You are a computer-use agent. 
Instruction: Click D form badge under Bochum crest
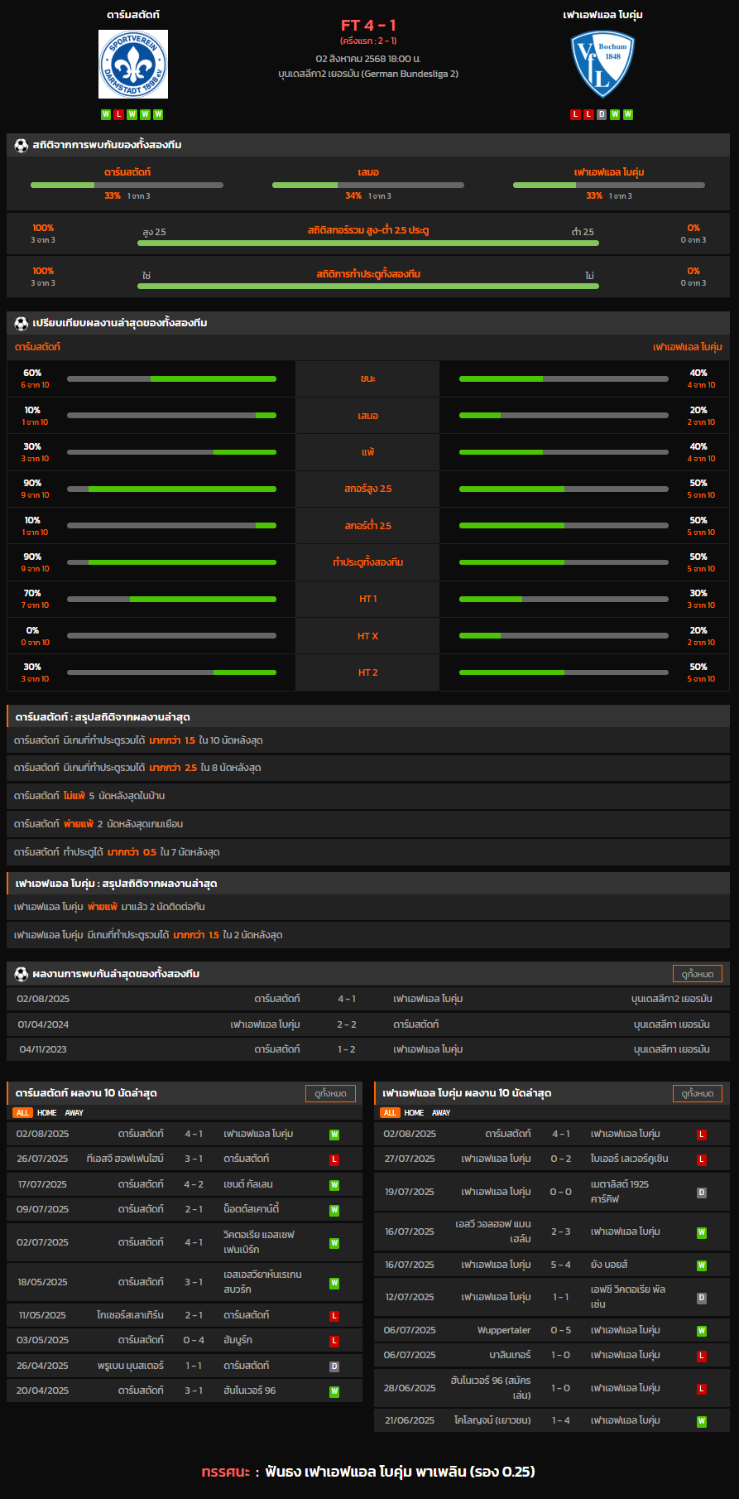coord(602,114)
